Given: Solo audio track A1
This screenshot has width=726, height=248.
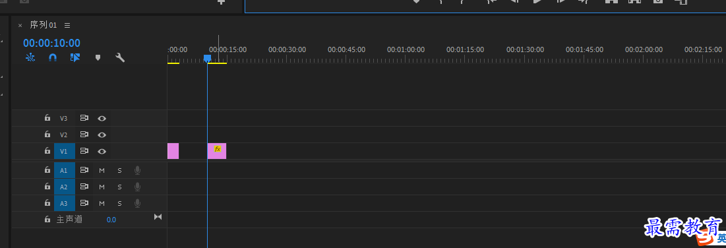Looking at the screenshot, I should (x=119, y=171).
